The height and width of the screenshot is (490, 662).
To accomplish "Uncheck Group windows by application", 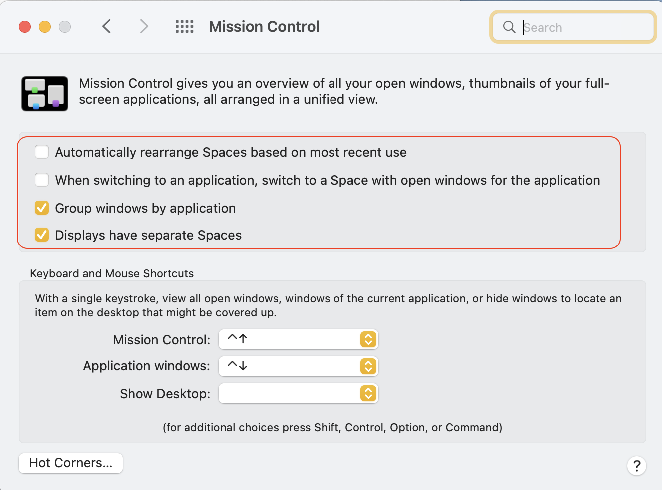I will pyautogui.click(x=42, y=208).
